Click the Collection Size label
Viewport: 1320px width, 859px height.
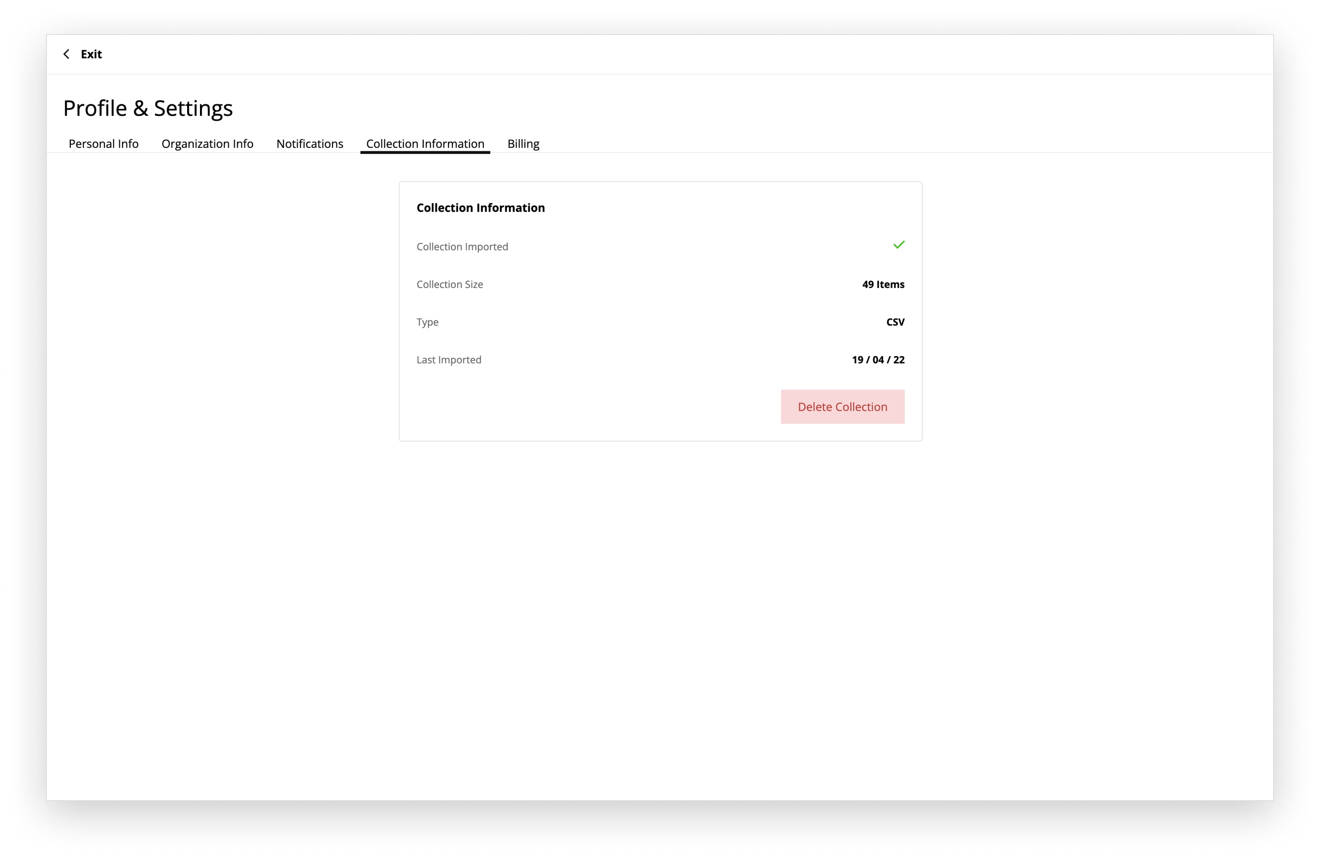pos(450,284)
